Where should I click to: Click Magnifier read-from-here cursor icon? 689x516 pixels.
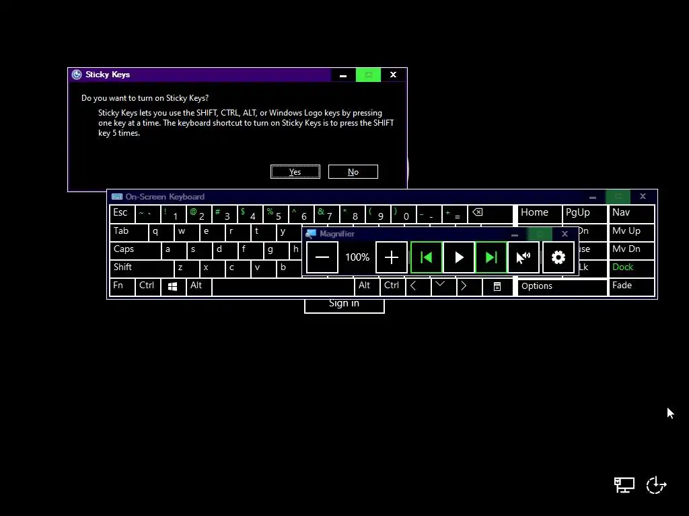(523, 257)
